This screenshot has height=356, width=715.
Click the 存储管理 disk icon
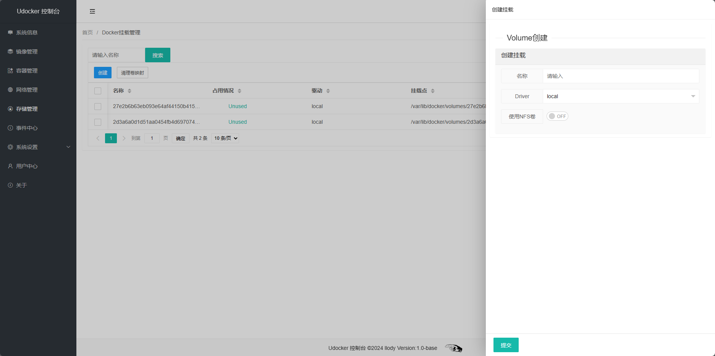click(10, 109)
